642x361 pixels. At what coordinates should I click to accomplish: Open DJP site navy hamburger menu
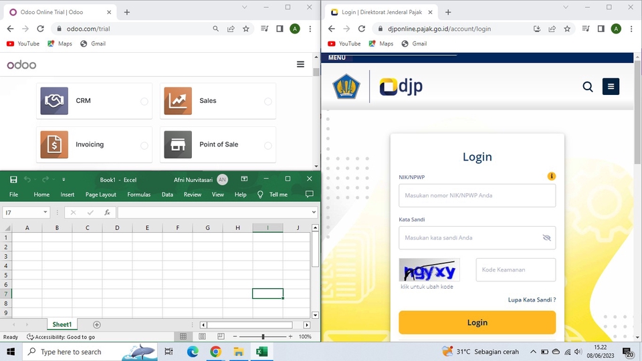coord(611,86)
